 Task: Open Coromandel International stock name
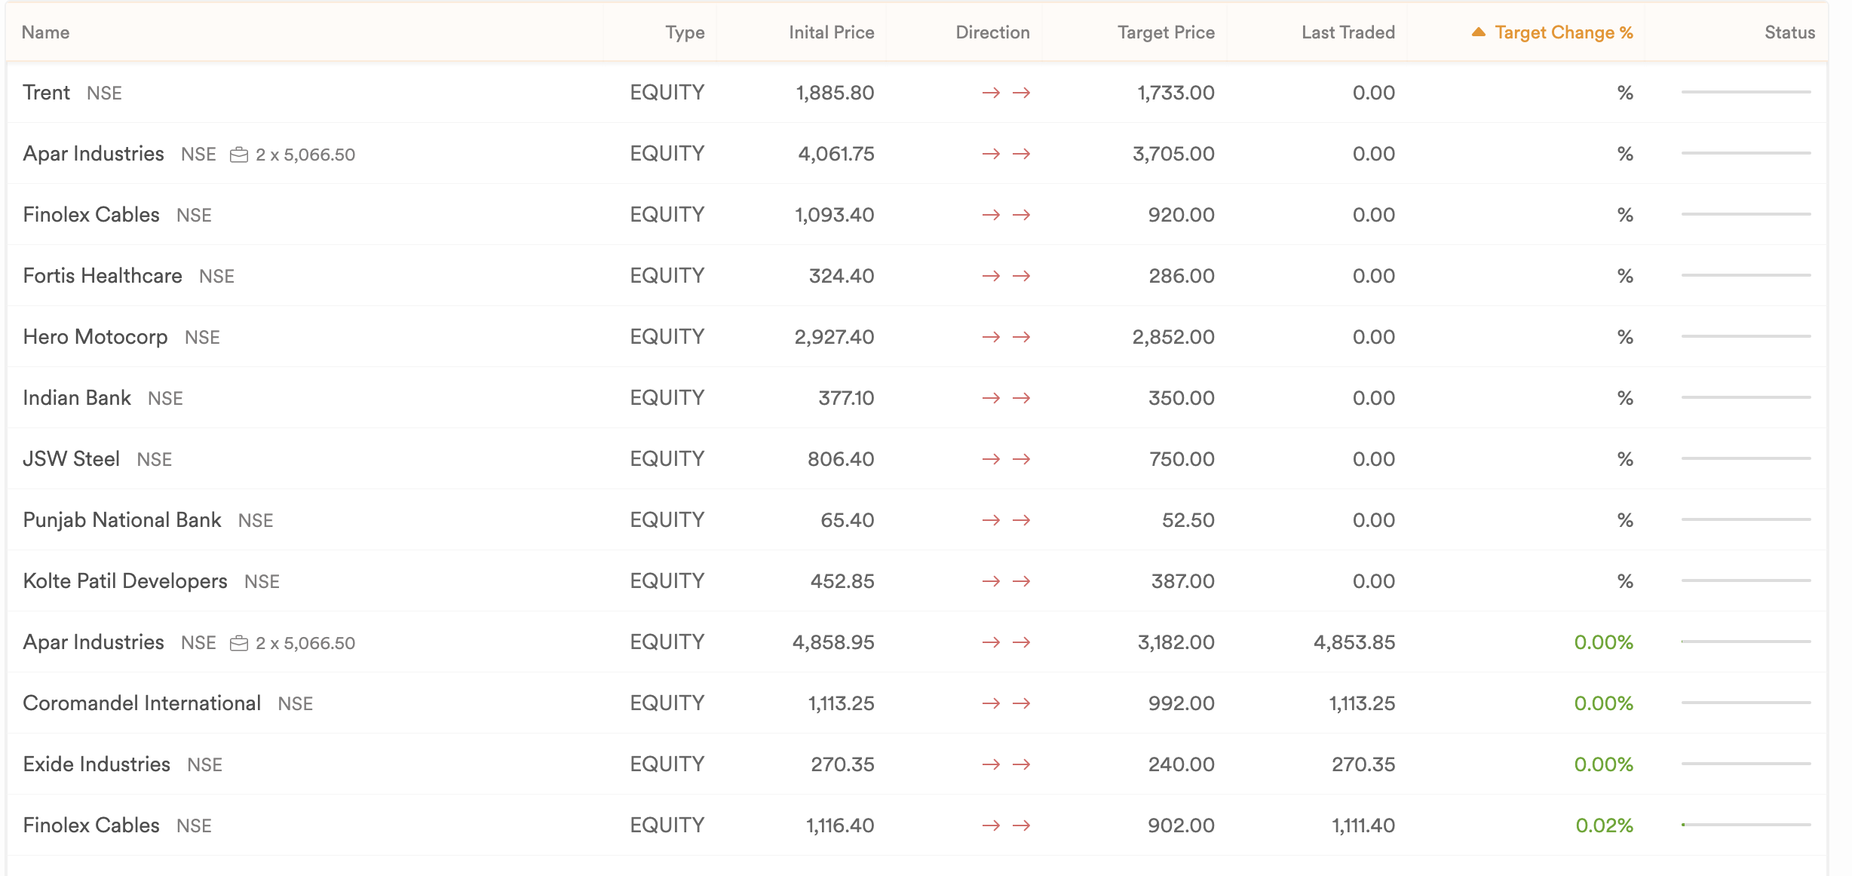click(x=142, y=703)
